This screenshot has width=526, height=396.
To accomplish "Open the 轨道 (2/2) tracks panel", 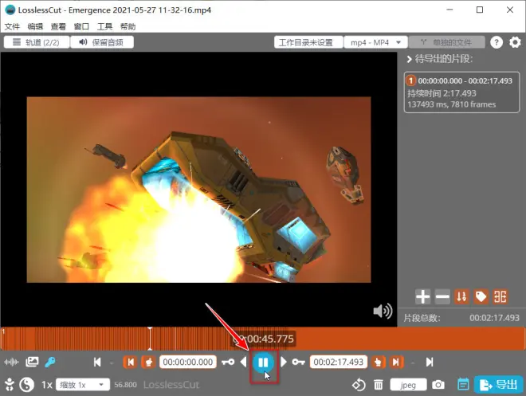I will [37, 42].
